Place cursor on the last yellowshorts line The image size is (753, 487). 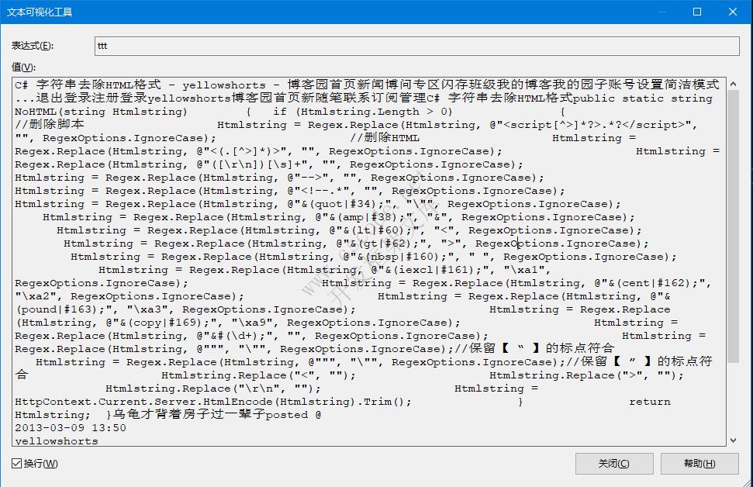[x=57, y=441]
